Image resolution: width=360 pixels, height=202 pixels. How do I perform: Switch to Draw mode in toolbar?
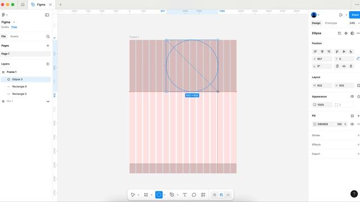click(214, 195)
